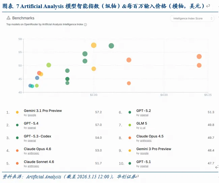The height and width of the screenshot is (183, 219).
Task: Select the GPT-5.2 model name
Action: 143,111
